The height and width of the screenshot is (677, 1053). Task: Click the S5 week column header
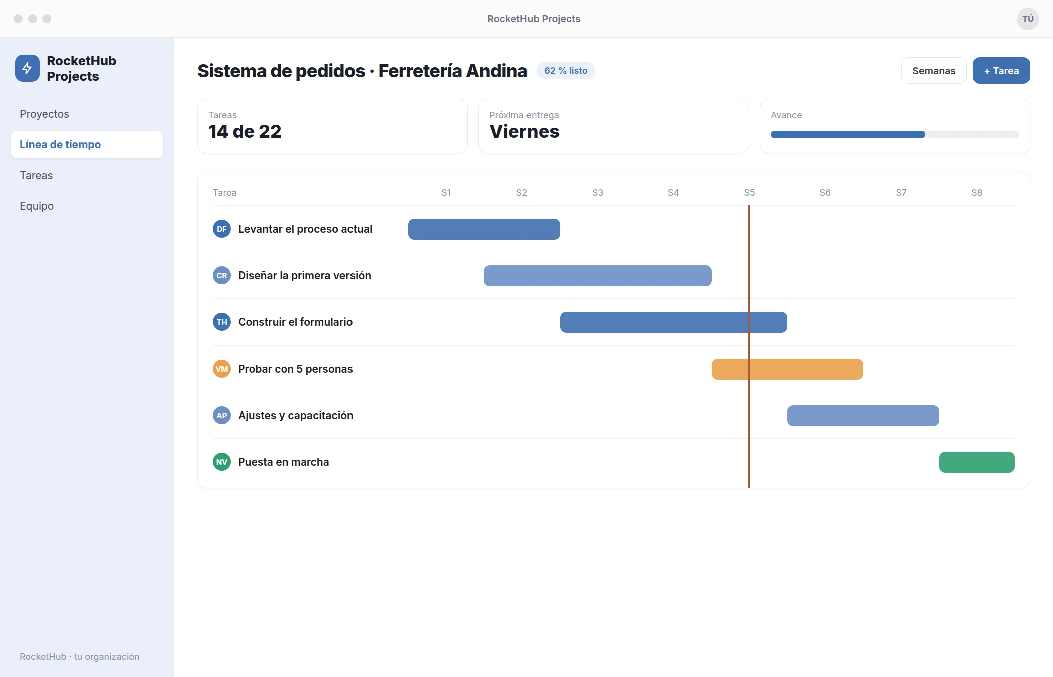(x=749, y=193)
